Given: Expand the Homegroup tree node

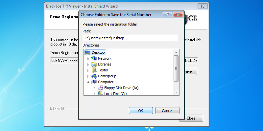Looking at the screenshot, I should click(x=88, y=76).
